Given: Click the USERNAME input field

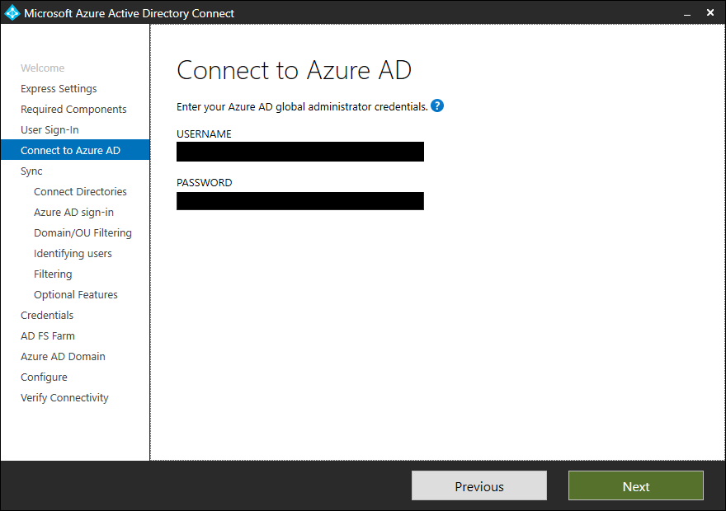Looking at the screenshot, I should click(300, 152).
